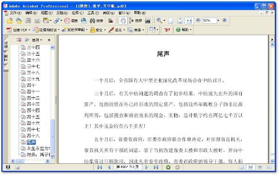Click the Fit Width icon
The height and width of the screenshot is (175, 279).
coord(189,21)
